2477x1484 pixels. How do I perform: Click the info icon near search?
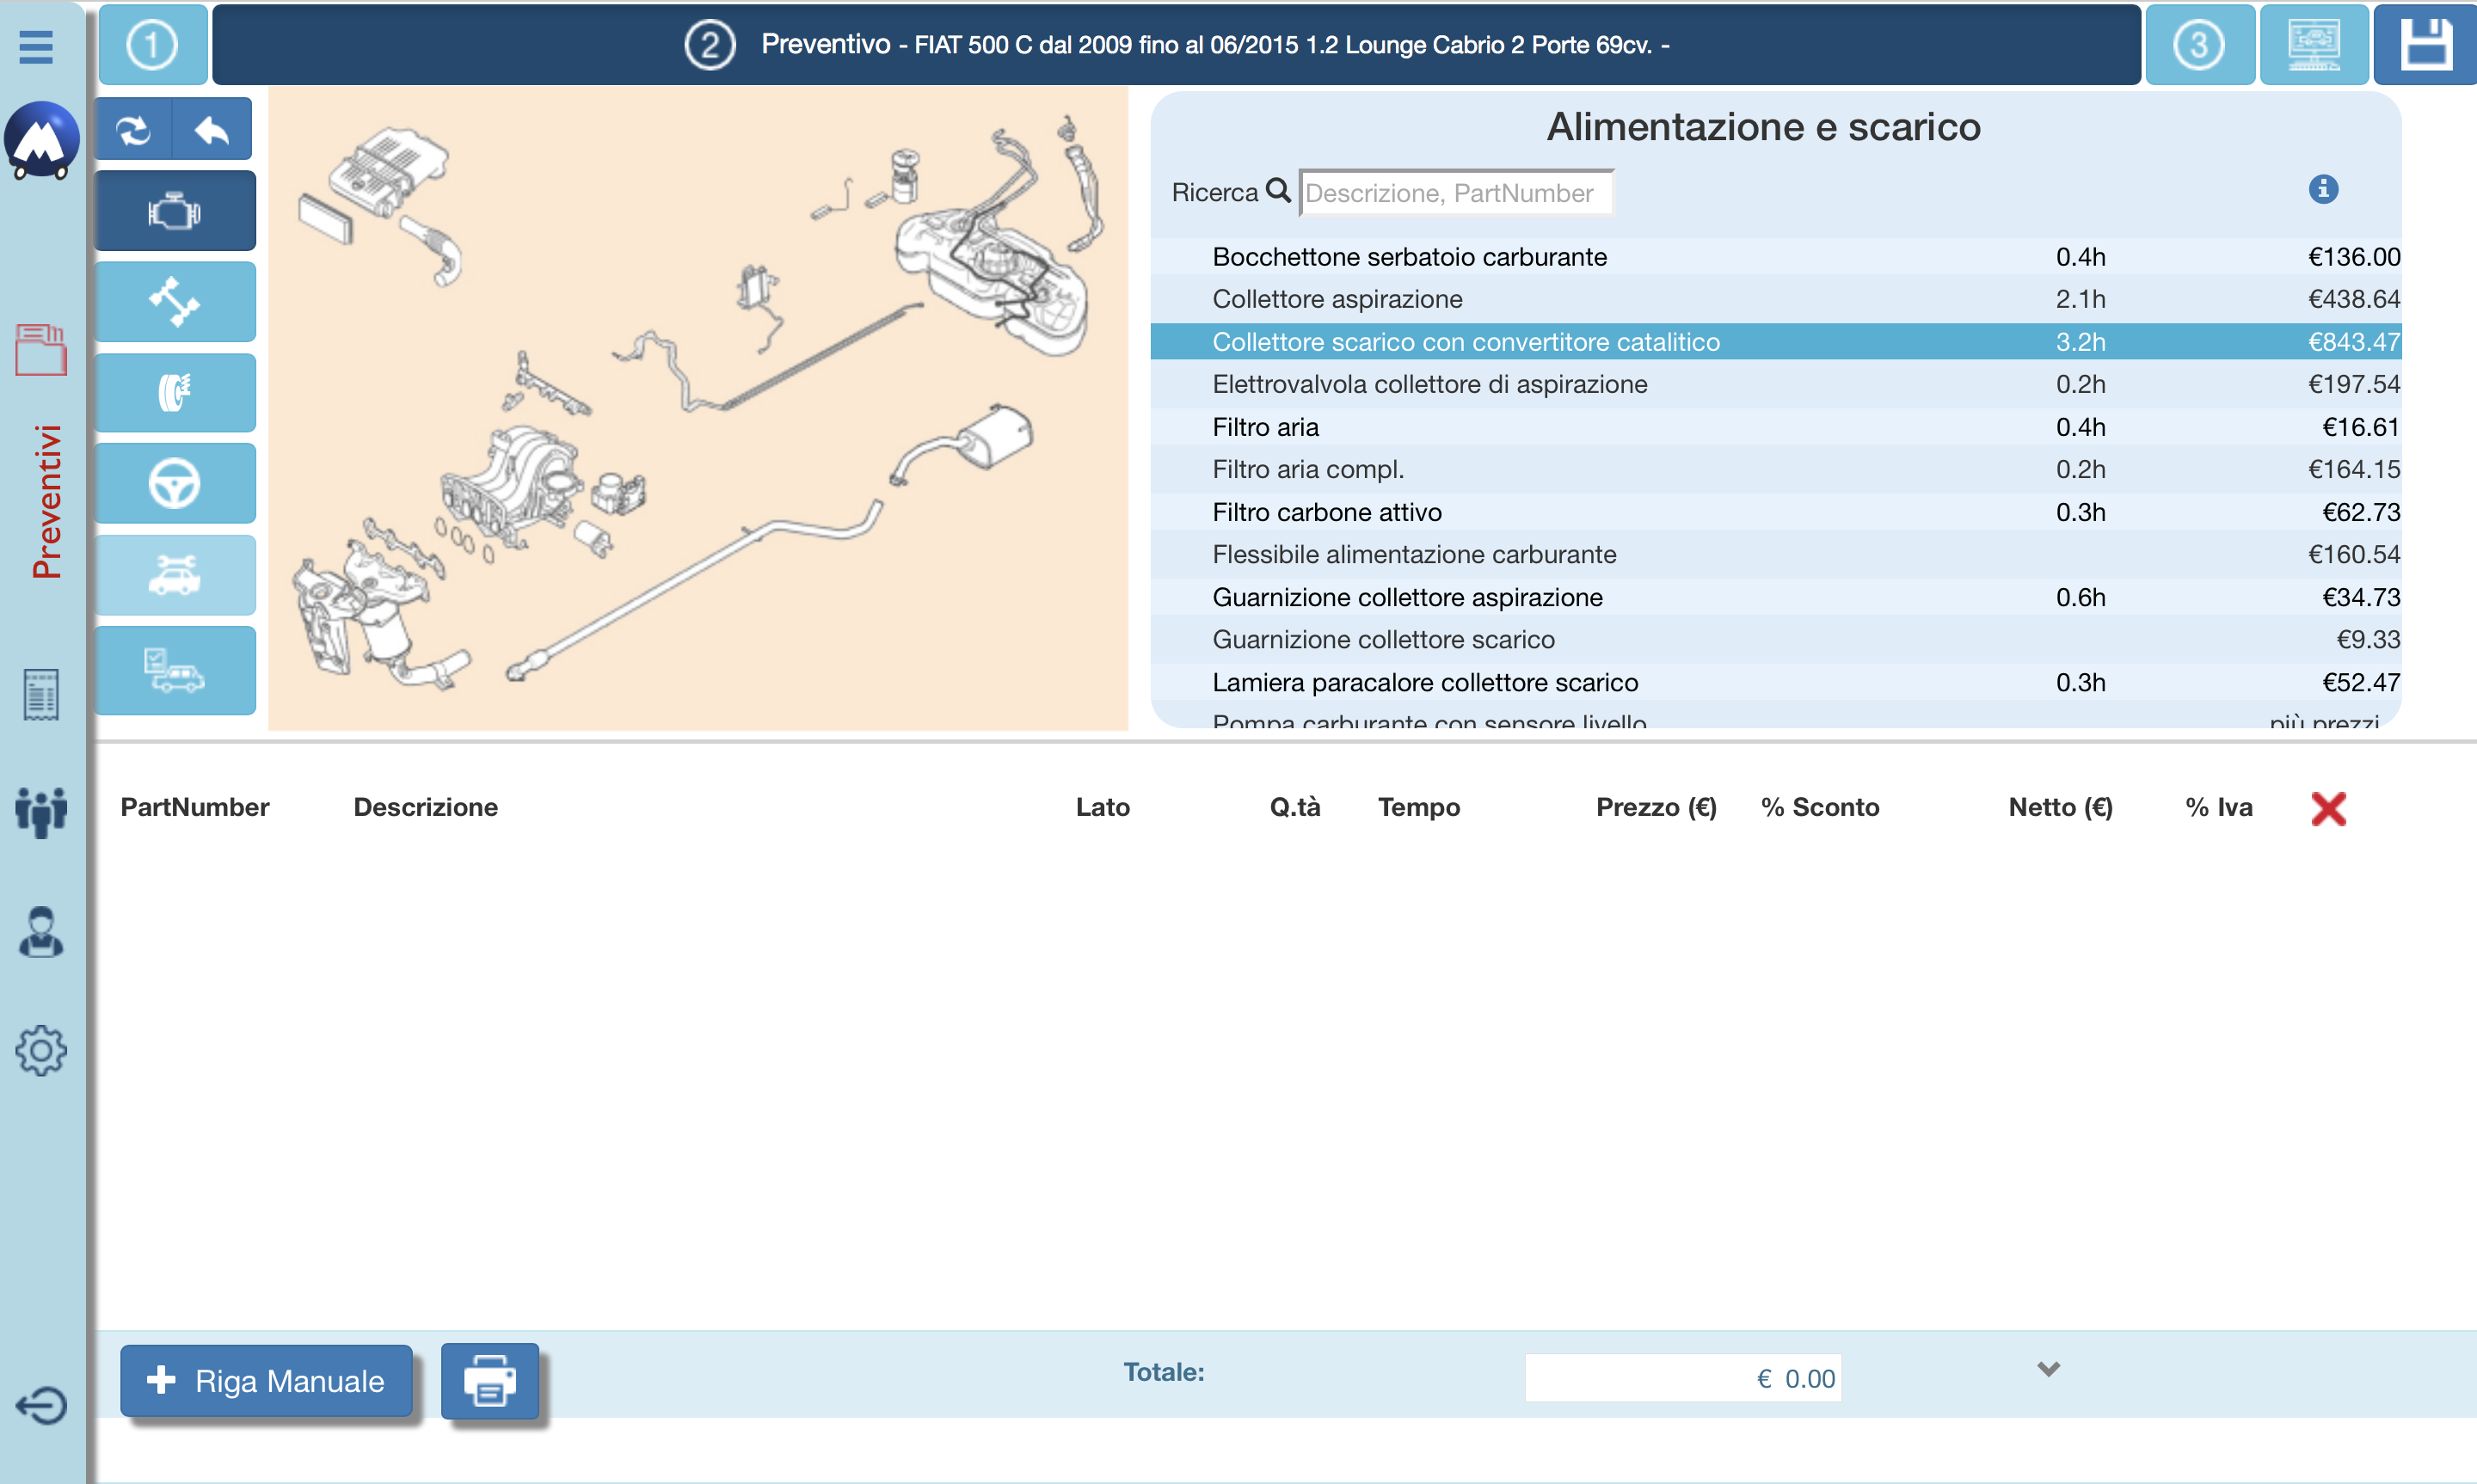click(2322, 189)
